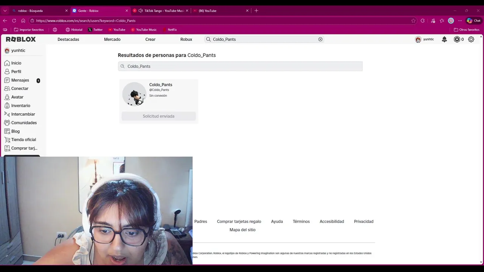This screenshot has width=484, height=272.
Task: Open yunhtic profile in the sidebar header
Action: [15, 51]
